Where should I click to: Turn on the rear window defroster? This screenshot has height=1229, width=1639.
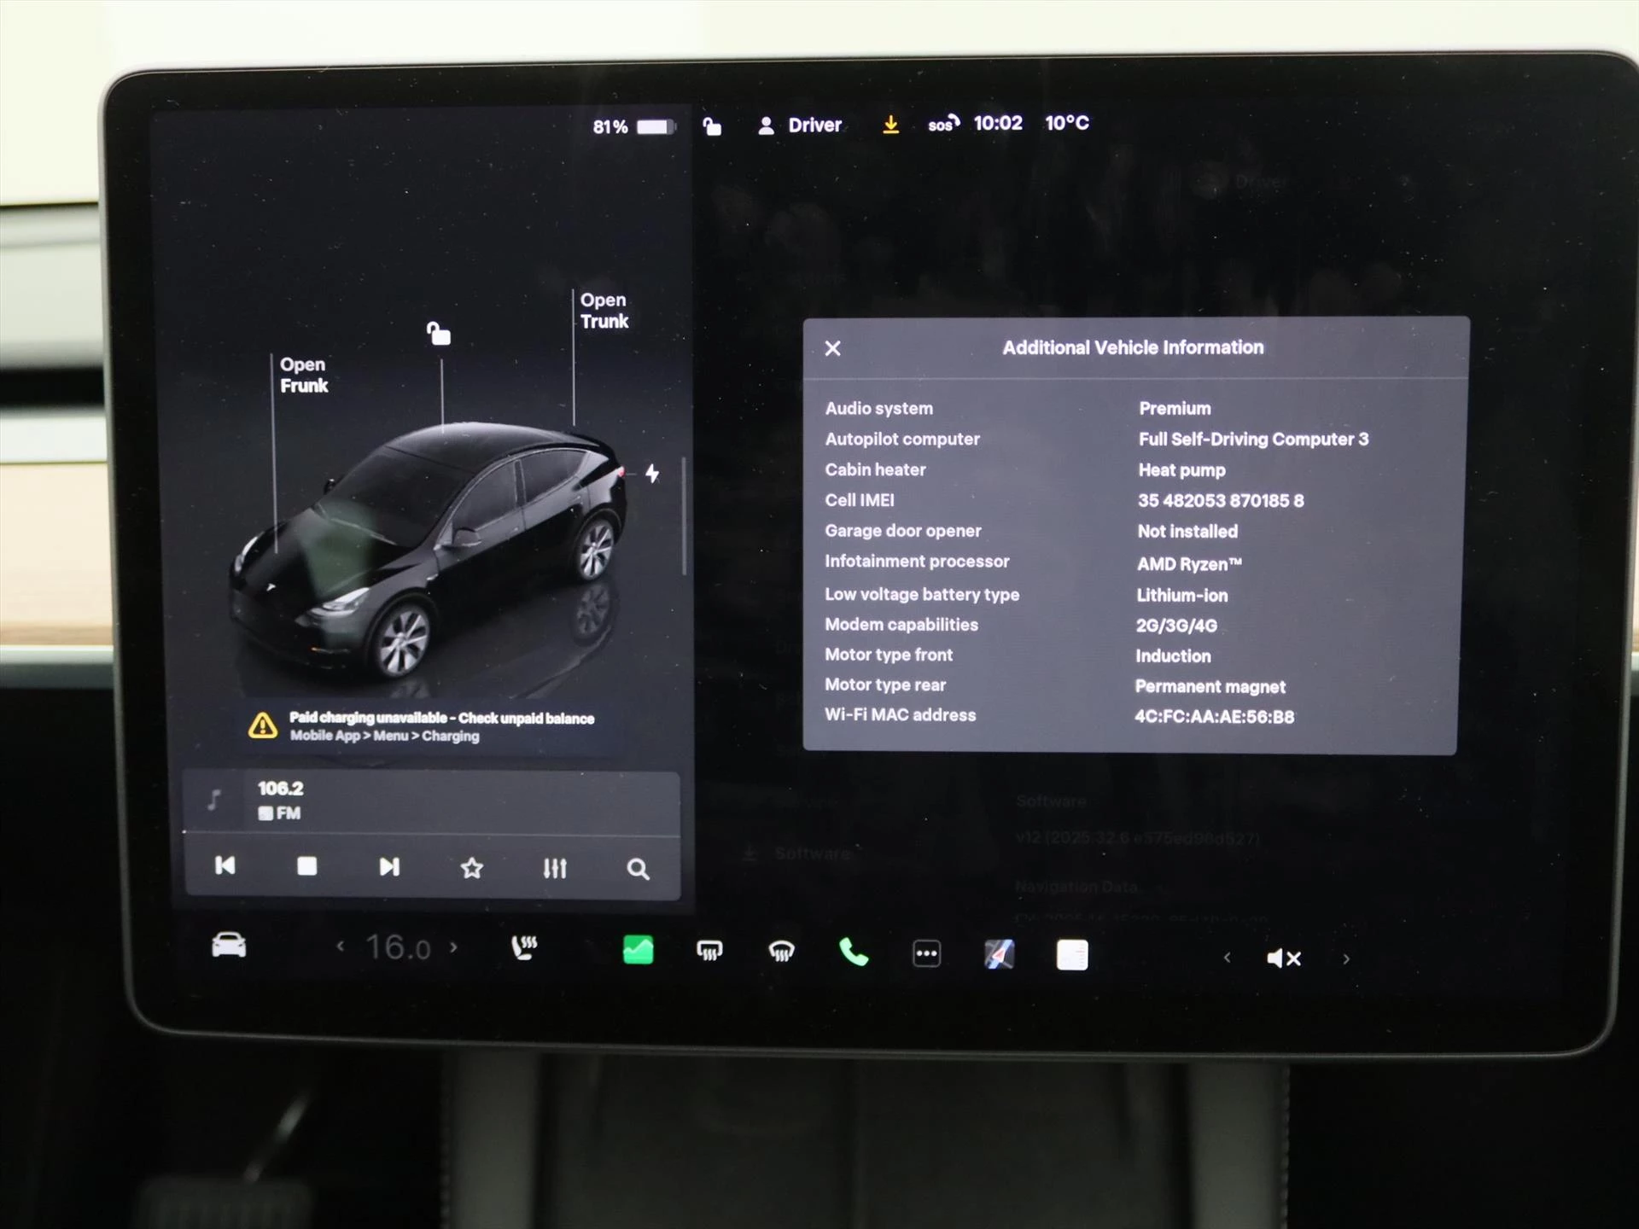(x=709, y=952)
